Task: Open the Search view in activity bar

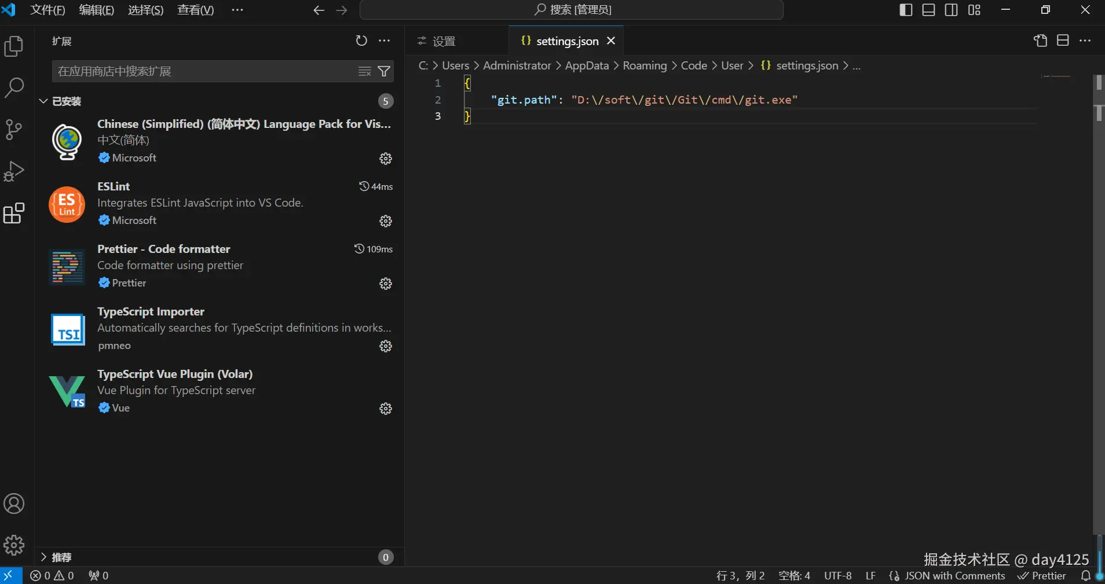Action: click(x=14, y=88)
